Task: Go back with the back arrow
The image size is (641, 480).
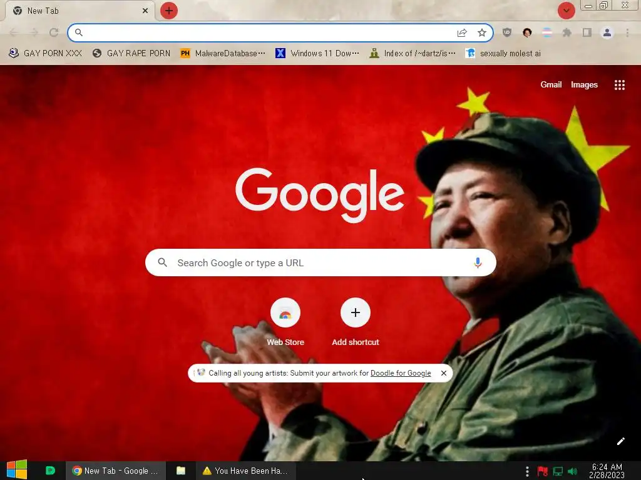Action: point(14,32)
